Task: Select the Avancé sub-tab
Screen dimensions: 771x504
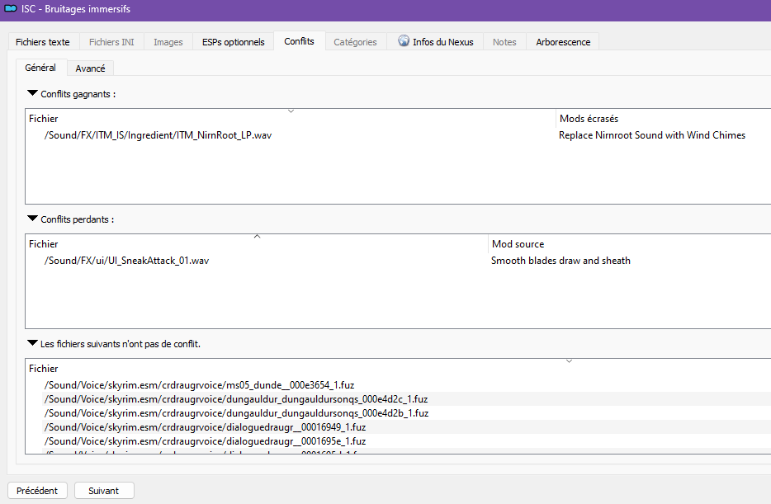Action: tap(91, 68)
